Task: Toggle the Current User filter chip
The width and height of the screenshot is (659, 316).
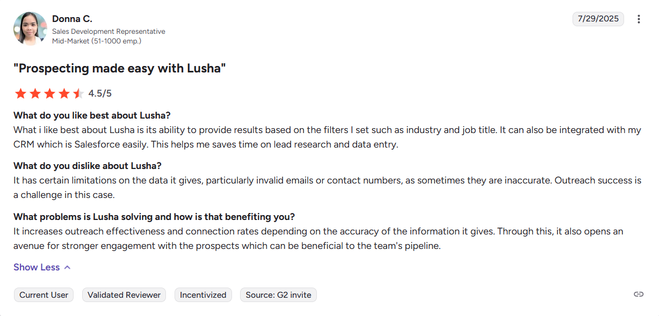Action: (x=44, y=295)
